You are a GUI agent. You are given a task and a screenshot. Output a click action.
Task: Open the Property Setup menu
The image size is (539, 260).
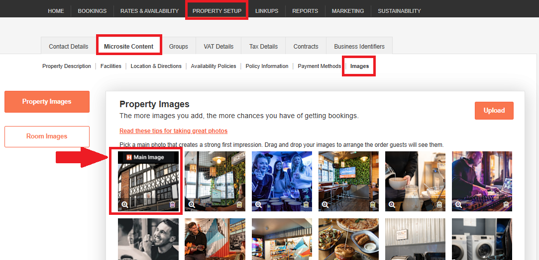[216, 11]
